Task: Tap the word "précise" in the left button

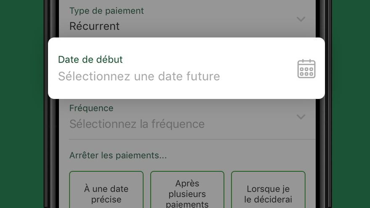Action: pyautogui.click(x=106, y=200)
